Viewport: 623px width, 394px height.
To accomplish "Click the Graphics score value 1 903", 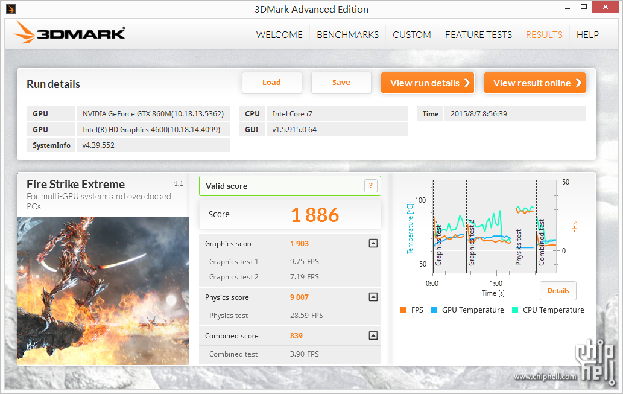I will [299, 244].
